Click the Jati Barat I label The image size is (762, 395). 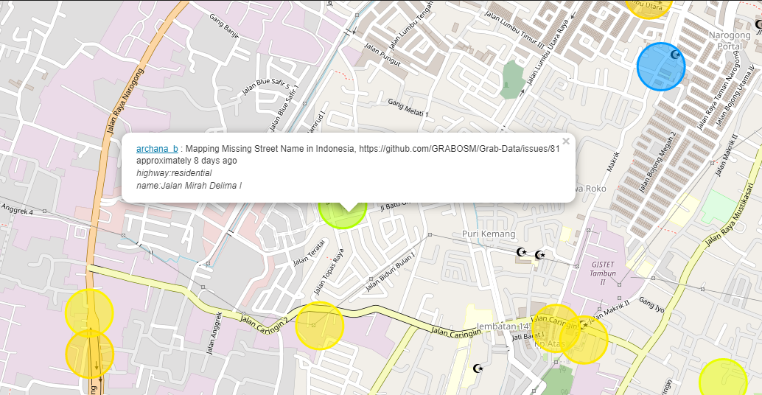(x=528, y=336)
